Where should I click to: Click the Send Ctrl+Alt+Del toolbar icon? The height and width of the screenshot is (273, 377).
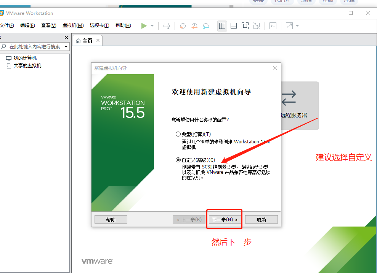167,26
